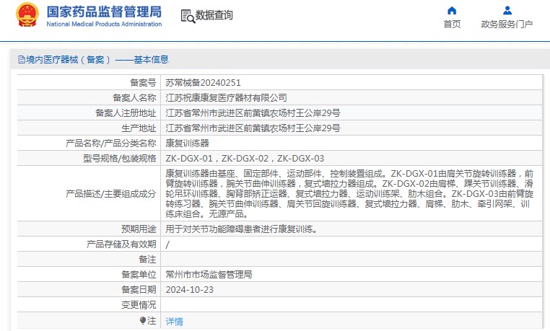The image size is (550, 331).
Task: Select filing date 2024-10-23
Action: click(x=189, y=290)
